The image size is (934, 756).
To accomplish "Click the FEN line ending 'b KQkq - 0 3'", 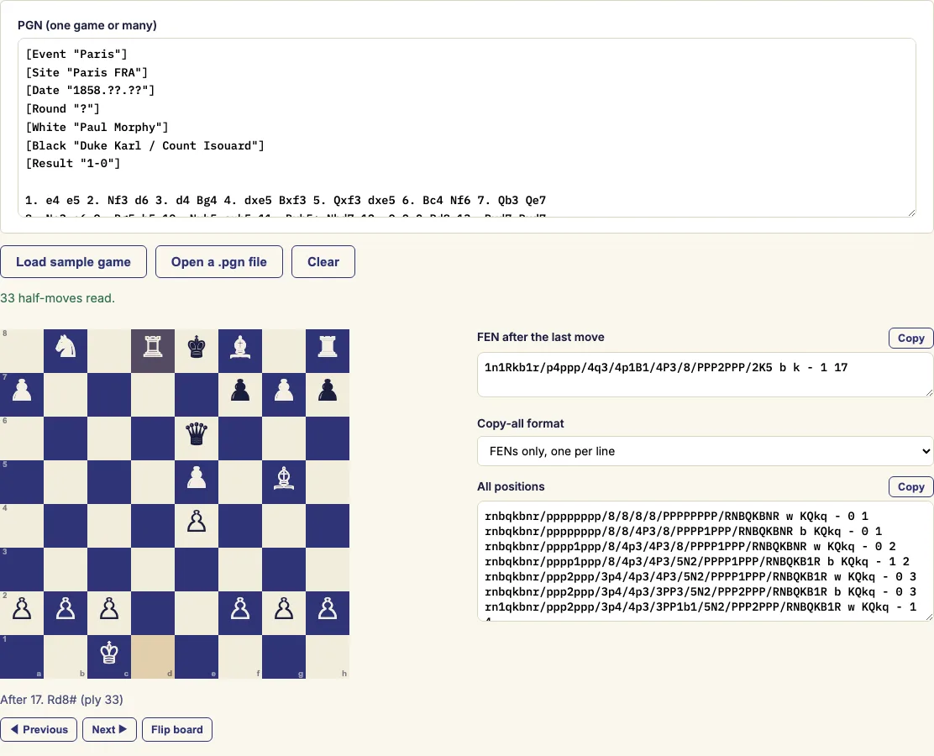I will (700, 591).
